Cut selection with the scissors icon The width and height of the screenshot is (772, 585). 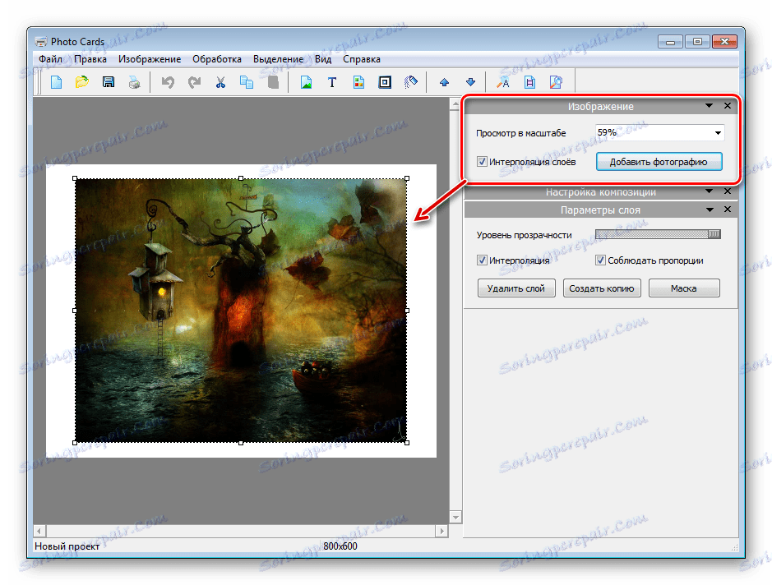click(220, 82)
